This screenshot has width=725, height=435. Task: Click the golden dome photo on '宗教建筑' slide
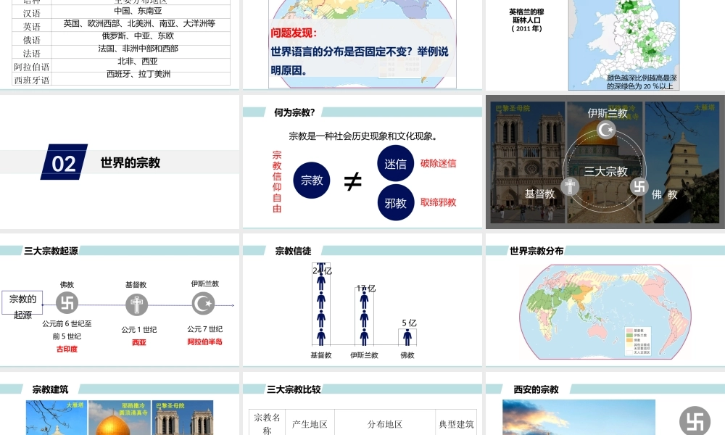tap(120, 418)
